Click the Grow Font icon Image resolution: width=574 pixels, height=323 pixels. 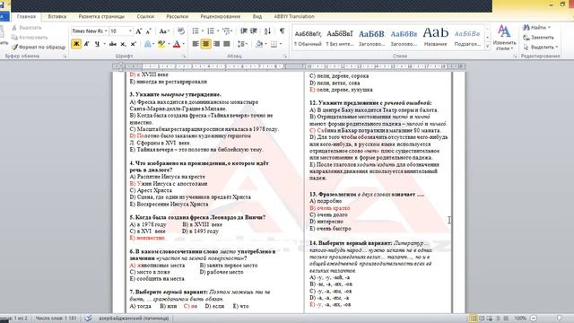pos(139,31)
